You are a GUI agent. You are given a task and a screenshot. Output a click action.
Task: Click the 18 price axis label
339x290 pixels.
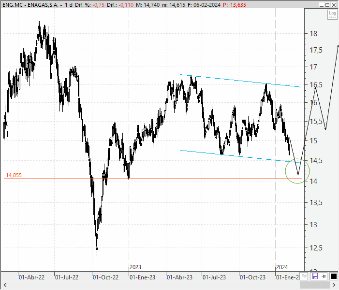(313, 34)
